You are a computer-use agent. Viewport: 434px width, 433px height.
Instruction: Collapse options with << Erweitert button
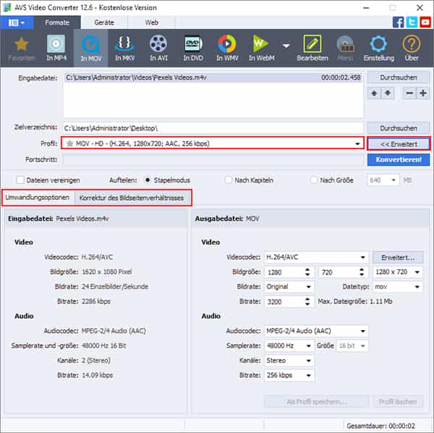pos(399,144)
